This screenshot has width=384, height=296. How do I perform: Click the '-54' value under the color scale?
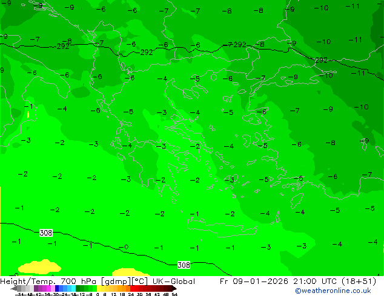tap(19, 294)
